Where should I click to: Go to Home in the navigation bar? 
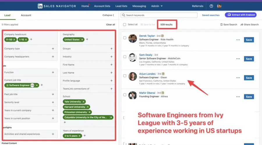click(85, 6)
